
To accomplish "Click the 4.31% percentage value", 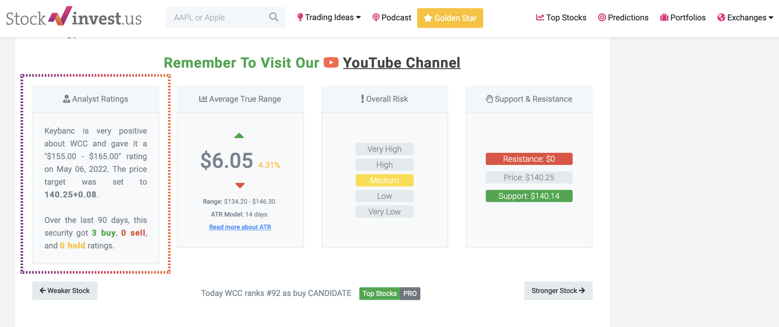I will (x=269, y=165).
